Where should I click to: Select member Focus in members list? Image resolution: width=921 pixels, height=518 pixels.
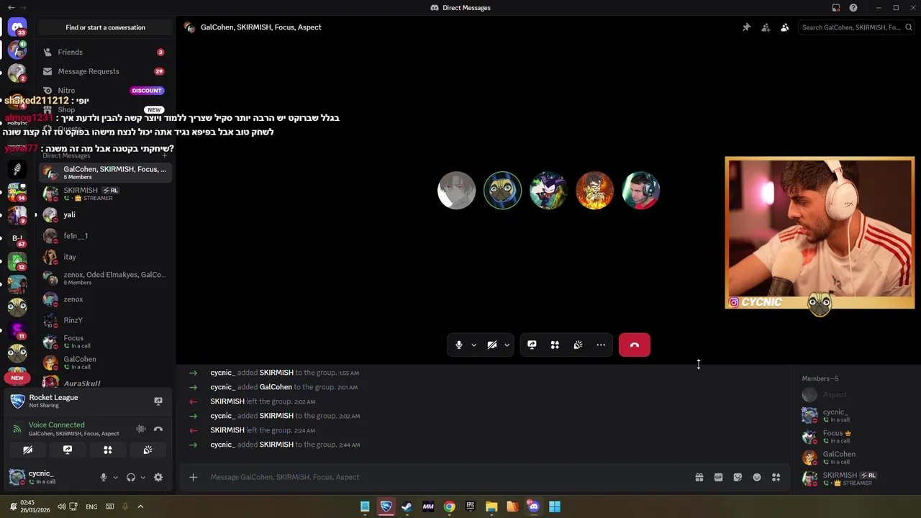tap(856, 437)
